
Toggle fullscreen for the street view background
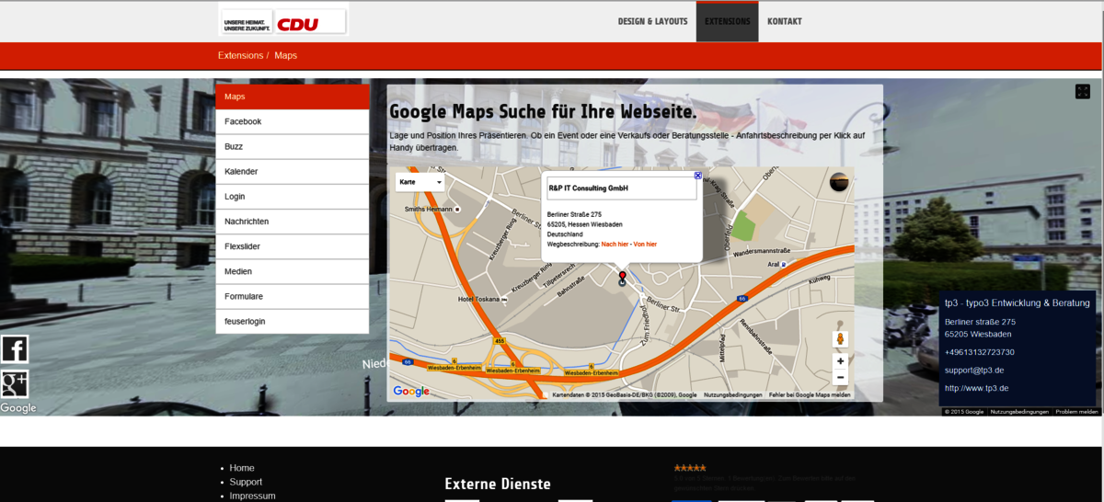click(x=1083, y=92)
